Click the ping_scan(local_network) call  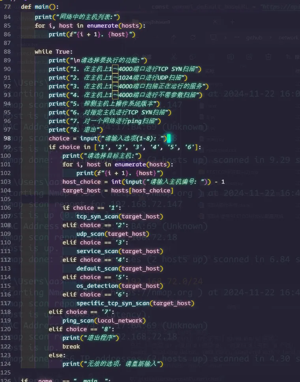[x=104, y=321]
